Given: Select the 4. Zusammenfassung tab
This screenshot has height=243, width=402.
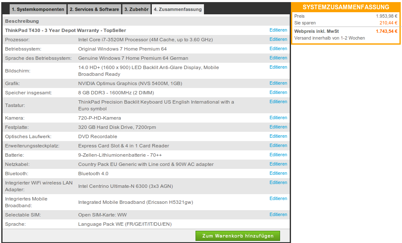Looking at the screenshot, I should click(x=178, y=9).
